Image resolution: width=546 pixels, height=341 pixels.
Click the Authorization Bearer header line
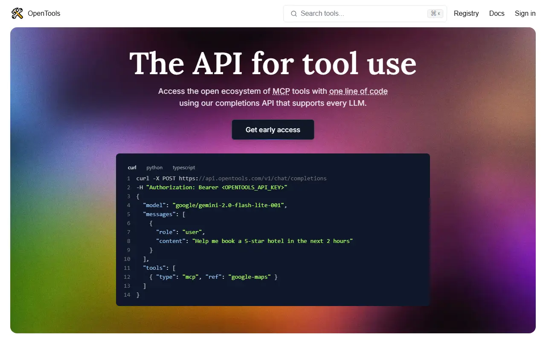[212, 187]
